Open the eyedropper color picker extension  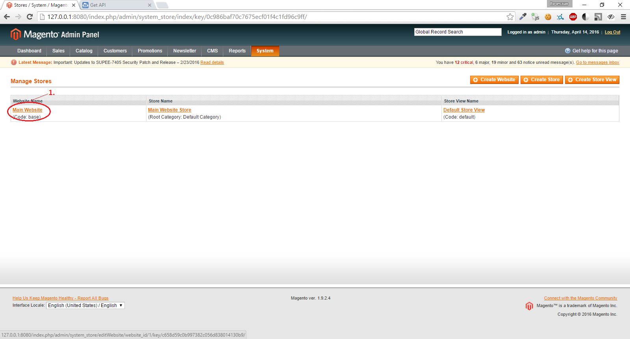coord(523,17)
